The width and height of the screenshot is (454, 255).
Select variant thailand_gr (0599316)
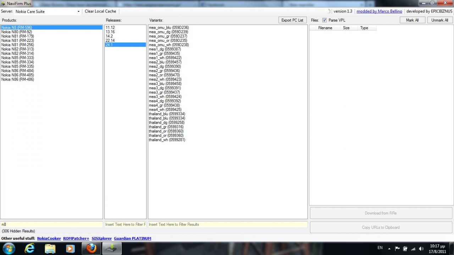228,127
